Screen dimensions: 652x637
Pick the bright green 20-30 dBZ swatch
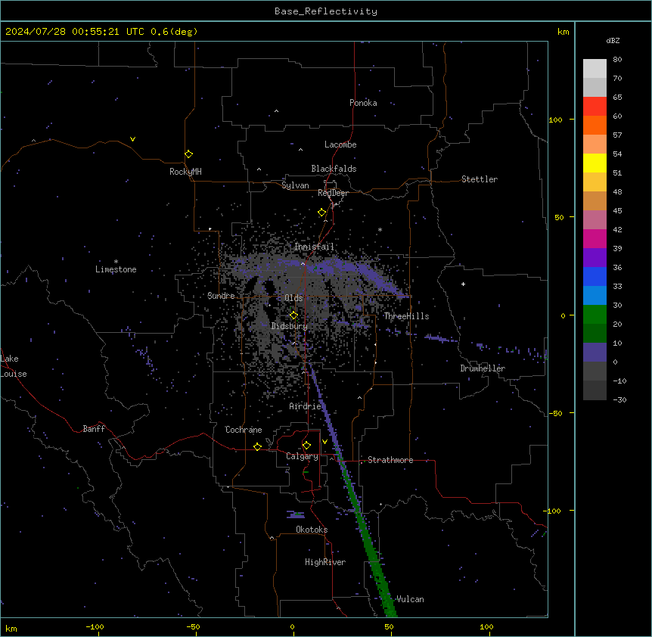pyautogui.click(x=595, y=315)
